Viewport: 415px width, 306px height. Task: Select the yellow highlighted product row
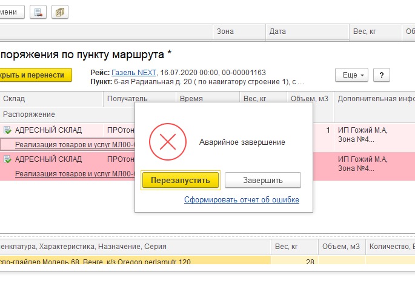pos(134,261)
